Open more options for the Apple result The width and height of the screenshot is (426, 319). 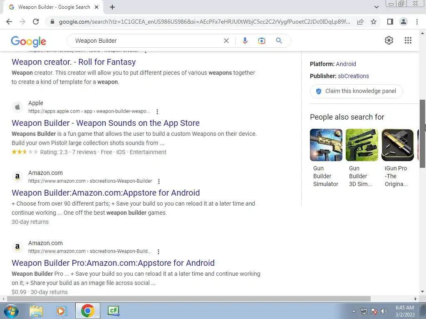coord(157,111)
